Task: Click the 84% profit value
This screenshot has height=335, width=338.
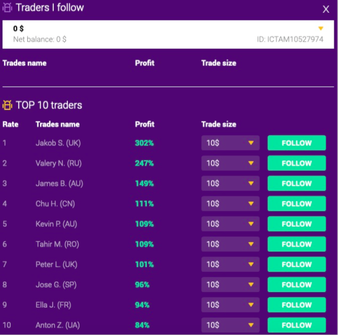Action: click(x=142, y=325)
